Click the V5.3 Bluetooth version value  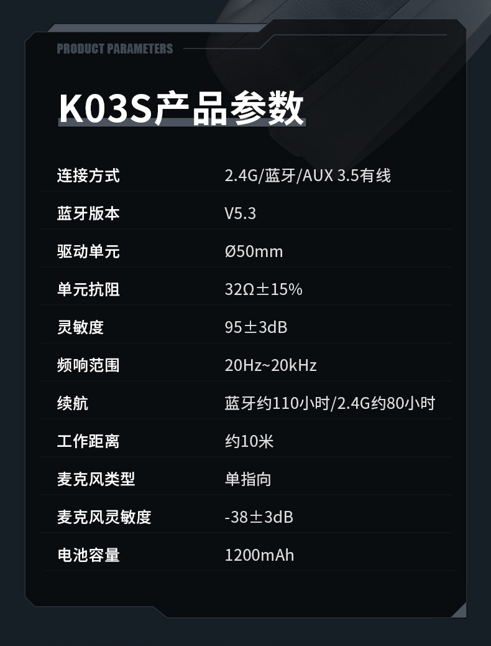(x=240, y=213)
